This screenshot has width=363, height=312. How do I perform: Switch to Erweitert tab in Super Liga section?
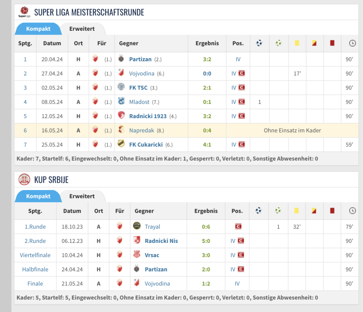82,29
